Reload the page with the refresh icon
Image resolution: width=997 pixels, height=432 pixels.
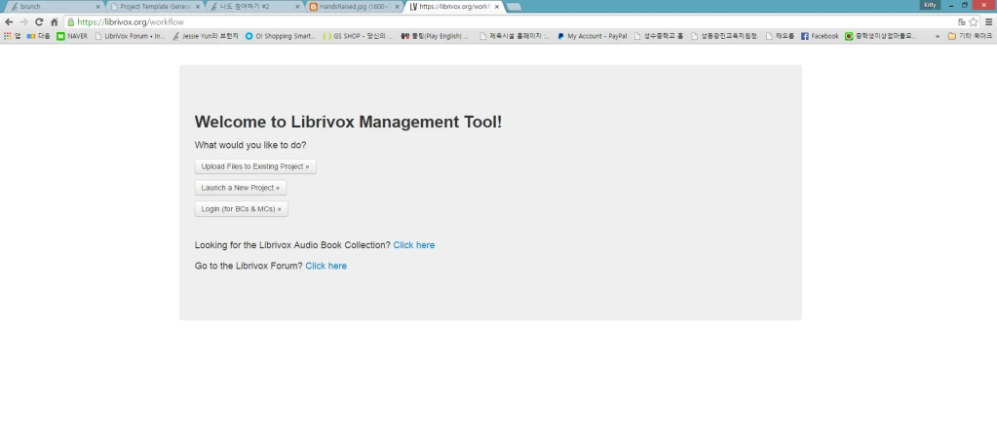pyautogui.click(x=39, y=21)
